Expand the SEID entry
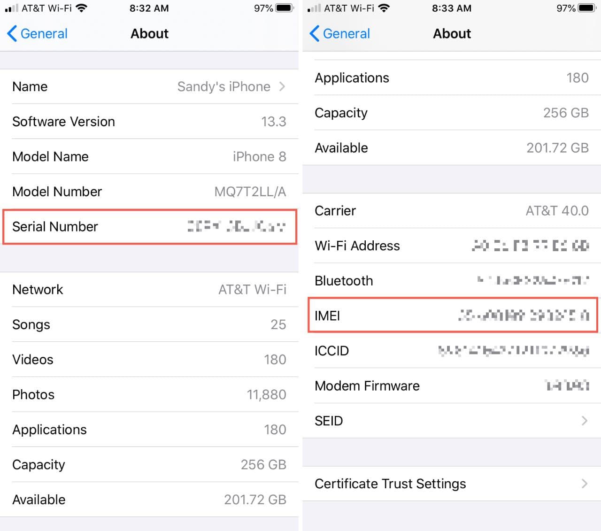601x531 pixels. pos(584,421)
